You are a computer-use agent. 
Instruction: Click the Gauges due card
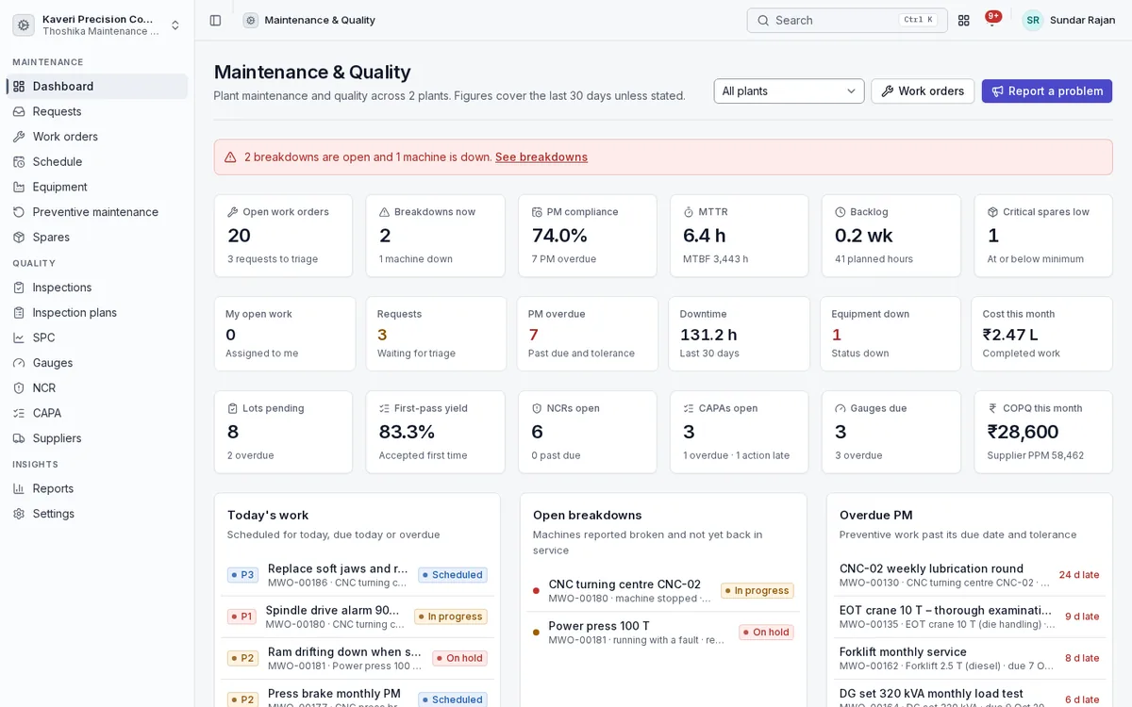[891, 432]
